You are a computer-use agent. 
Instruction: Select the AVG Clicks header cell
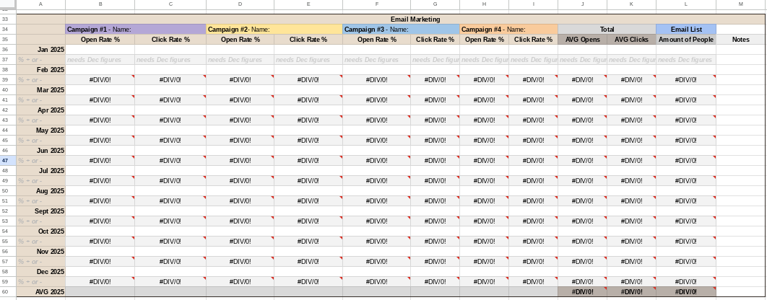[x=632, y=40]
